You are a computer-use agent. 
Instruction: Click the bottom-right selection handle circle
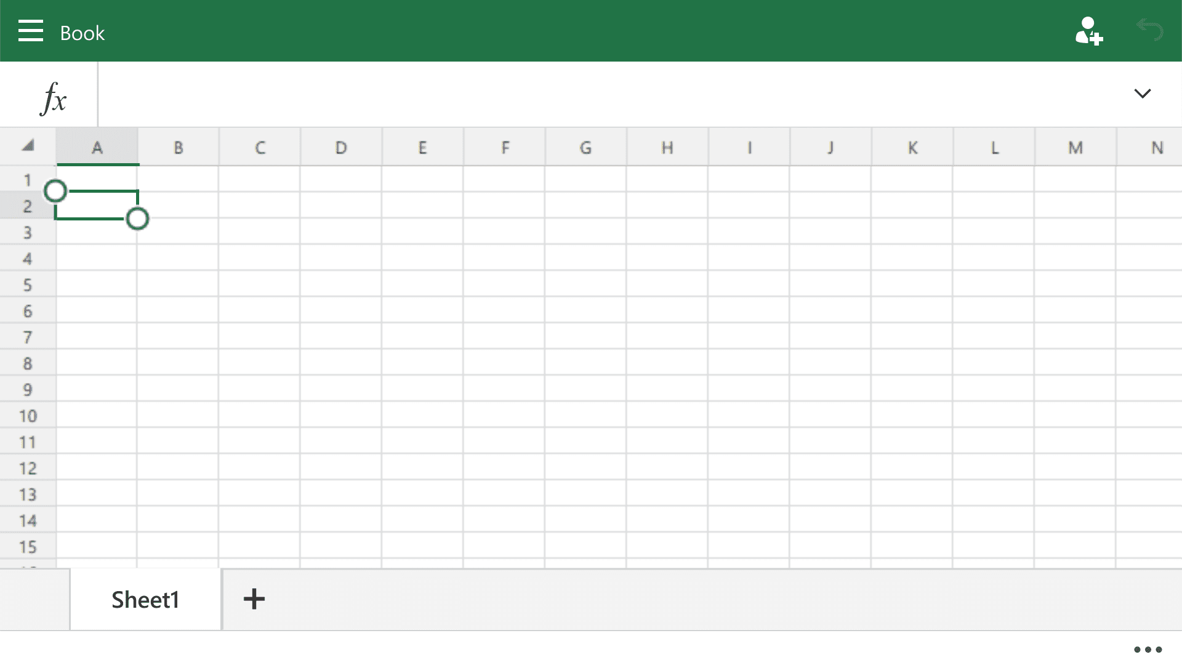[137, 219]
